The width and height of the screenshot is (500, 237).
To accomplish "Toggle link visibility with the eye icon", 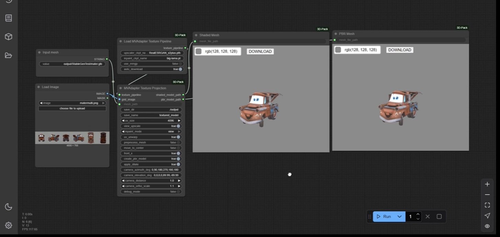I will [487, 226].
